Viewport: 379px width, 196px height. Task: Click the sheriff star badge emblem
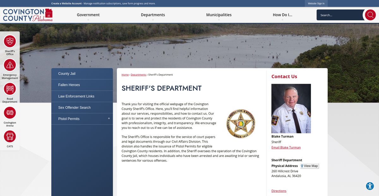coord(241,124)
